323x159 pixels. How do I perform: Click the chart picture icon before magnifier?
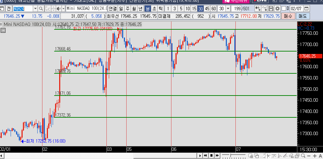tap(297, 156)
